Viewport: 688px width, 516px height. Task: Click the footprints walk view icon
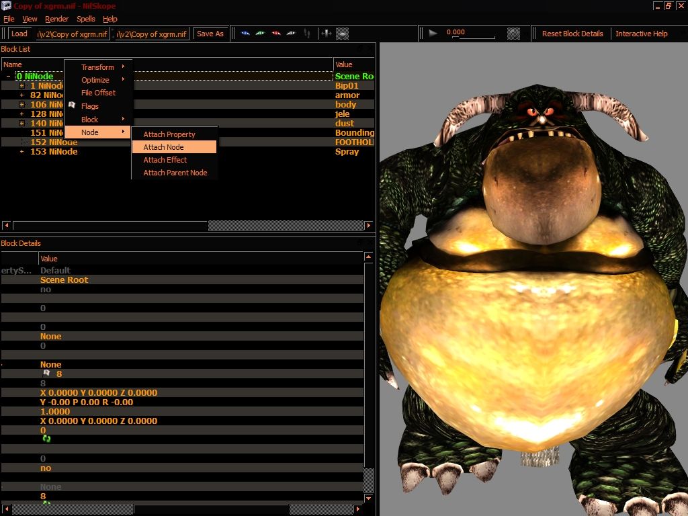(307, 34)
